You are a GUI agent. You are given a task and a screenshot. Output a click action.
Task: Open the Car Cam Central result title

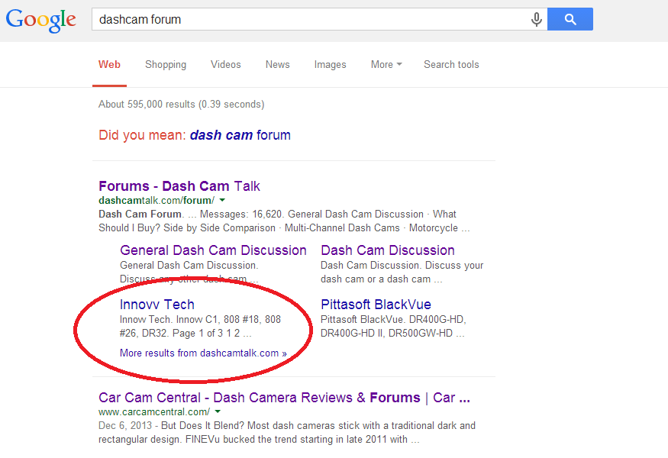[284, 398]
